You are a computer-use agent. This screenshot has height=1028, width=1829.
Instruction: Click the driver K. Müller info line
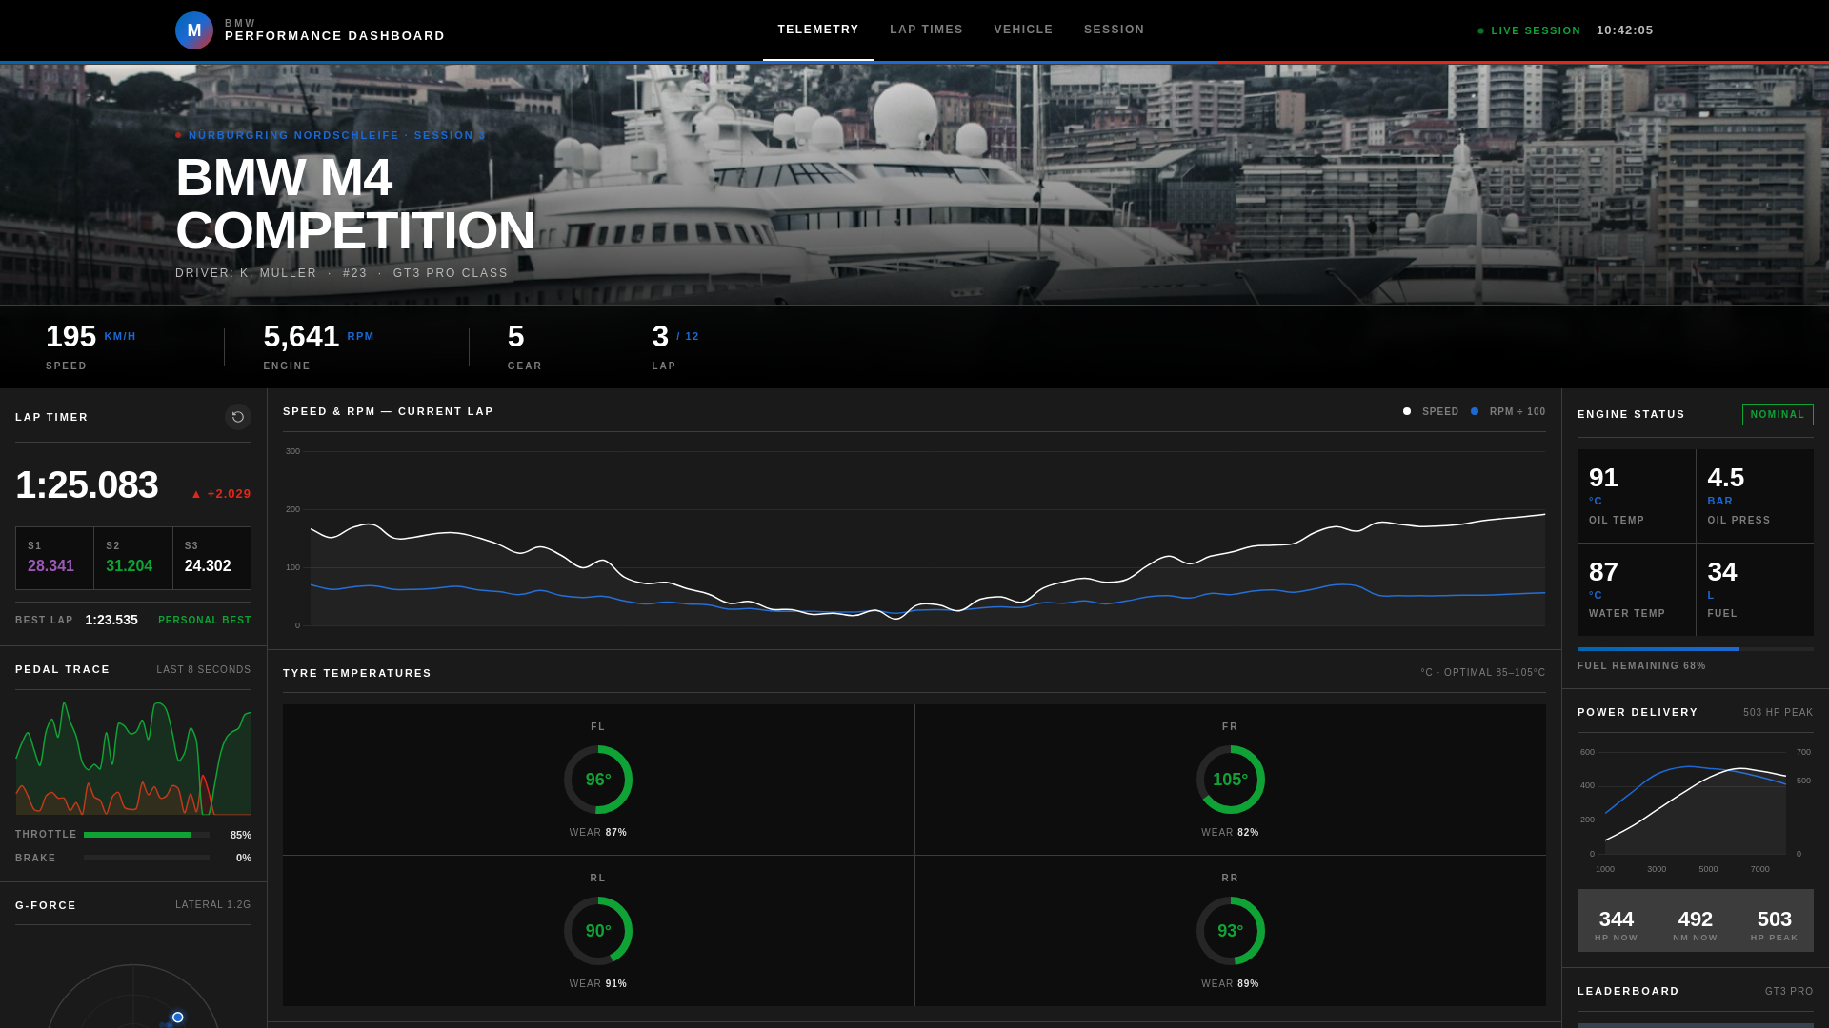tap(342, 273)
